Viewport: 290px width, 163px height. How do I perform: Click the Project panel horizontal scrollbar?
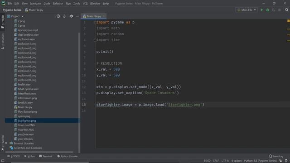tap(39, 152)
